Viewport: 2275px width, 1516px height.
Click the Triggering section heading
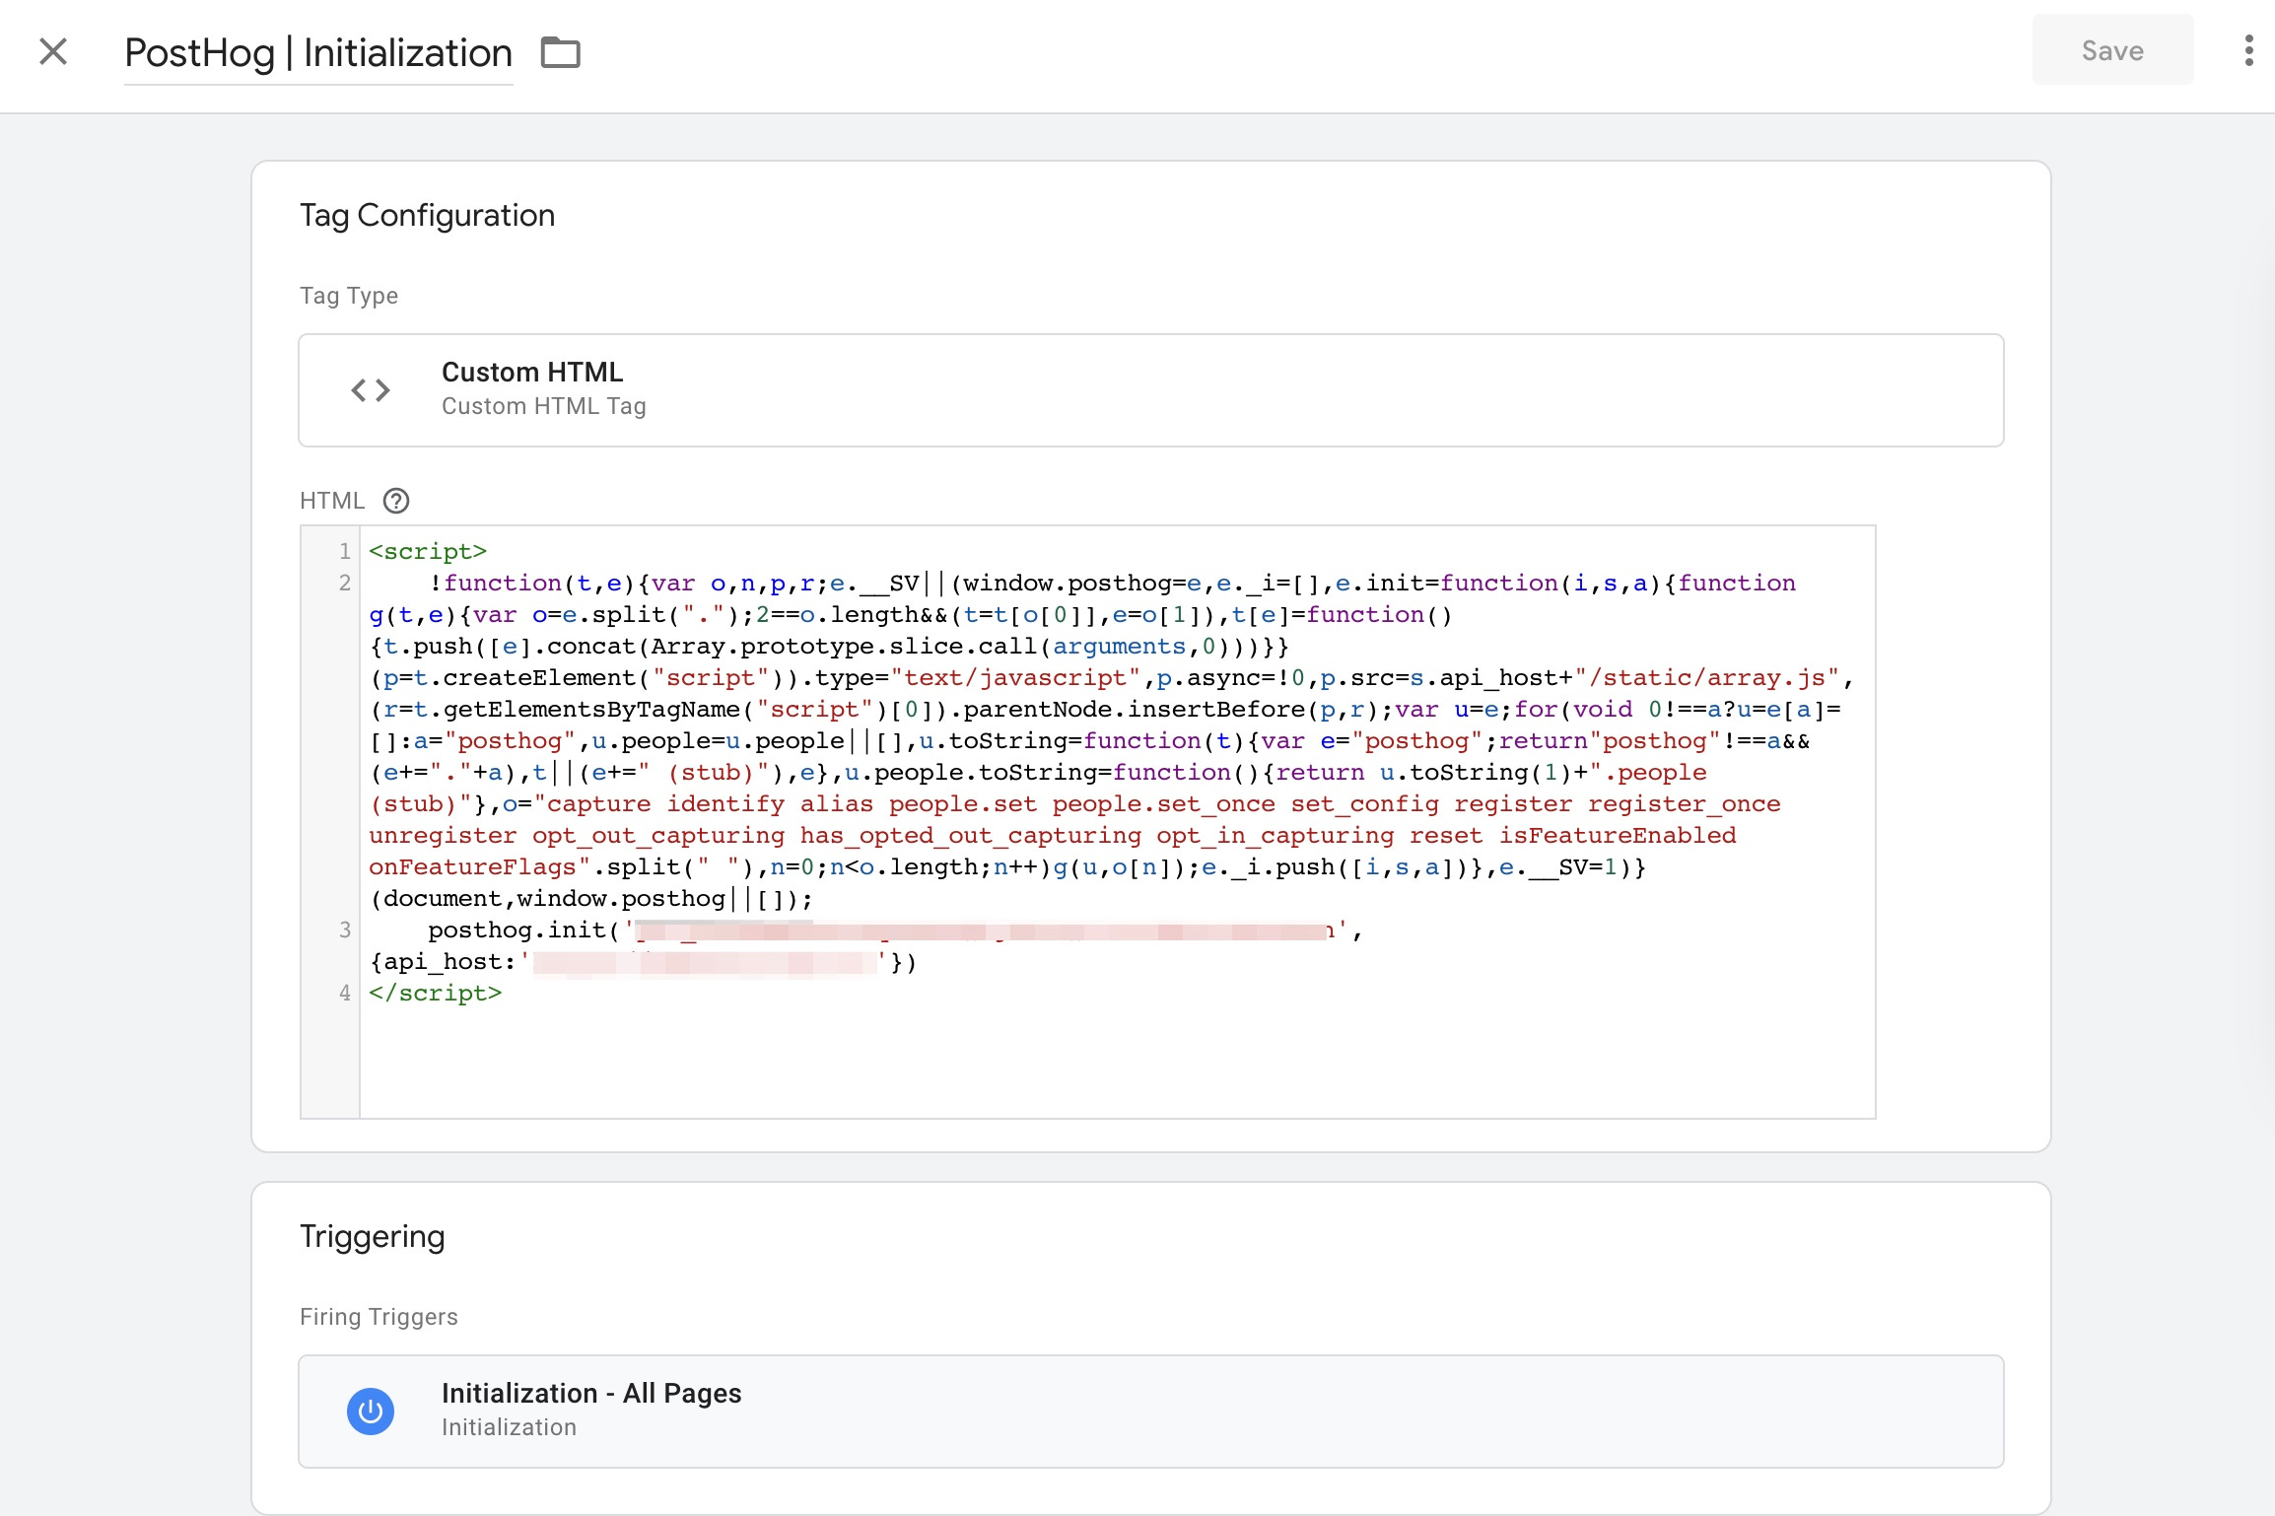(x=373, y=1236)
